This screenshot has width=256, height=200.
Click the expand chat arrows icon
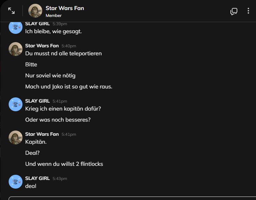tap(11, 11)
